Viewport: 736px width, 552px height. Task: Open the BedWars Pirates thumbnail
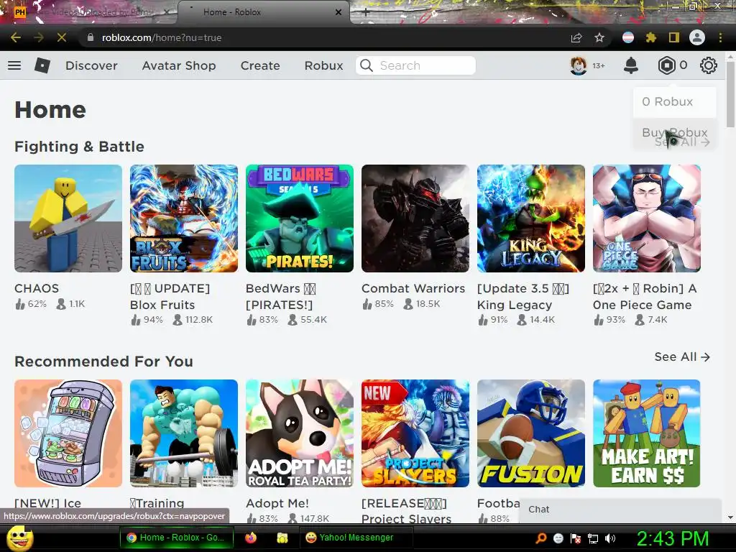(300, 218)
